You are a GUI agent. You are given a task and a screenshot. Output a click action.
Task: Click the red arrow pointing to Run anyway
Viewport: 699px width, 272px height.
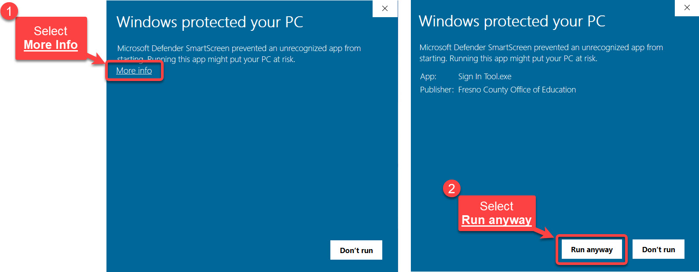click(x=546, y=233)
